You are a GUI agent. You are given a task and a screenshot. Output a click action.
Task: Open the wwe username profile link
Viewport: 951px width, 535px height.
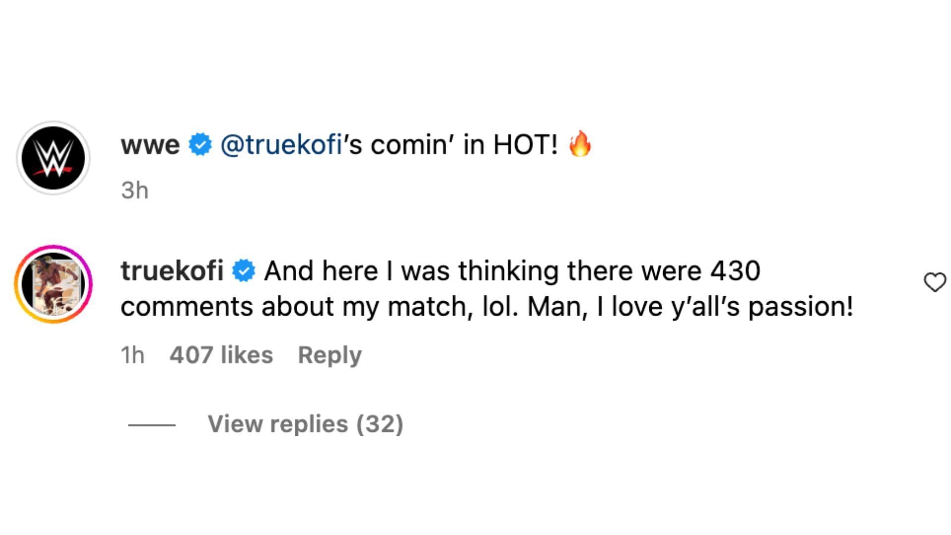pos(150,145)
